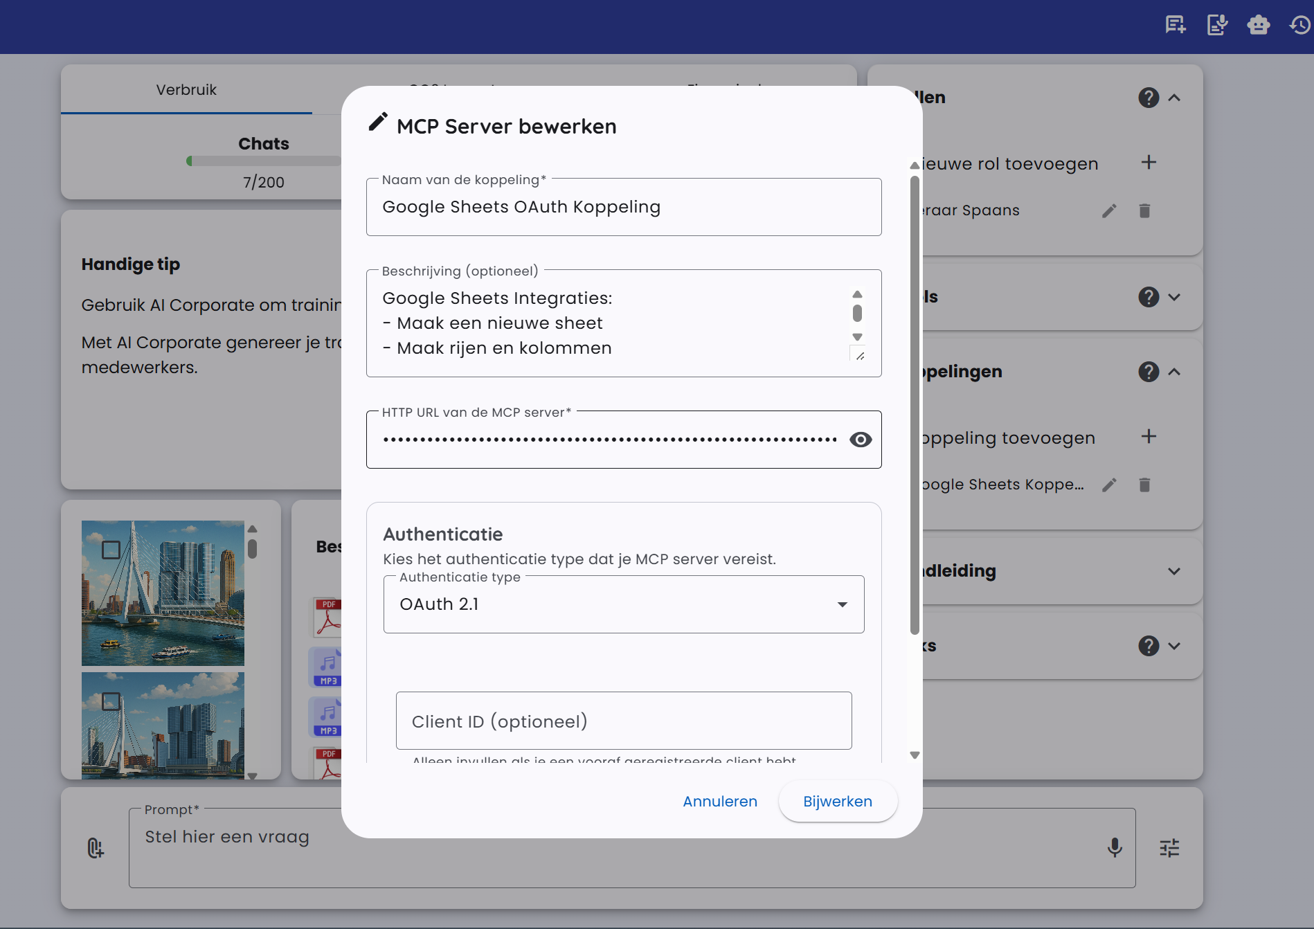1314x929 pixels.
Task: Click the Chats usage progress bar
Action: click(263, 161)
